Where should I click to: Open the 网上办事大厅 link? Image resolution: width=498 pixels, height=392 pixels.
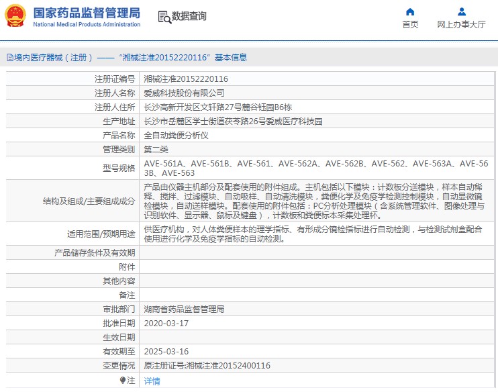click(461, 25)
